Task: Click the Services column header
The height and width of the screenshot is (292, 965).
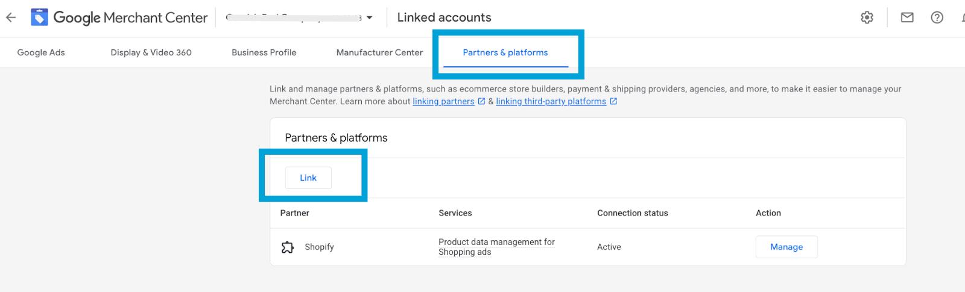Action: coord(455,213)
